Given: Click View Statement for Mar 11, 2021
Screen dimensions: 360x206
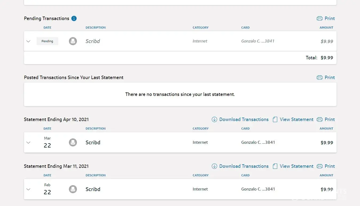Looking at the screenshot, I should point(296,166).
